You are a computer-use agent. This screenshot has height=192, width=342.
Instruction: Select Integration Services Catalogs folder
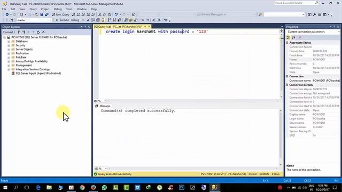click(33, 69)
